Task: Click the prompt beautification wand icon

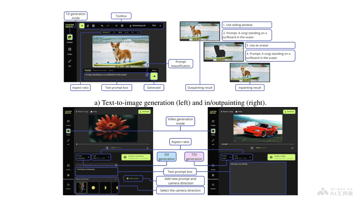Action: tap(147, 75)
